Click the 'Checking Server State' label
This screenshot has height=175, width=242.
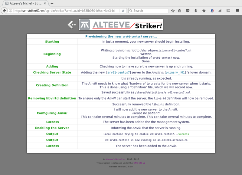click(52, 72)
